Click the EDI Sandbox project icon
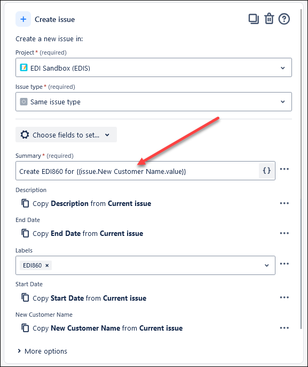Viewport: 308px width, 367px height. (x=23, y=67)
